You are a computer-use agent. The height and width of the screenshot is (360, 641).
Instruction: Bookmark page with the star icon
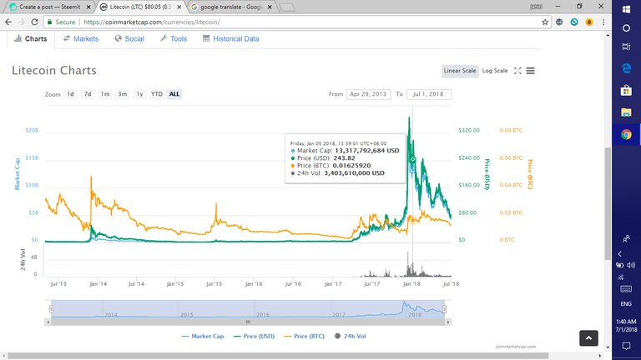pyautogui.click(x=545, y=22)
